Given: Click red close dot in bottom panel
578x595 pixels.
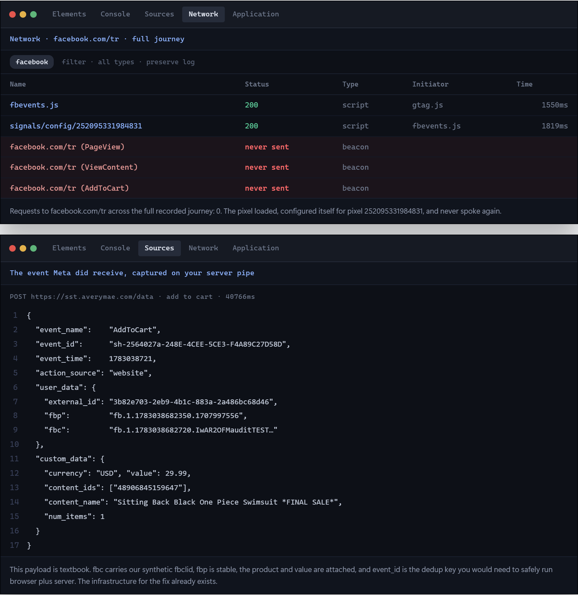Looking at the screenshot, I should coord(12,248).
